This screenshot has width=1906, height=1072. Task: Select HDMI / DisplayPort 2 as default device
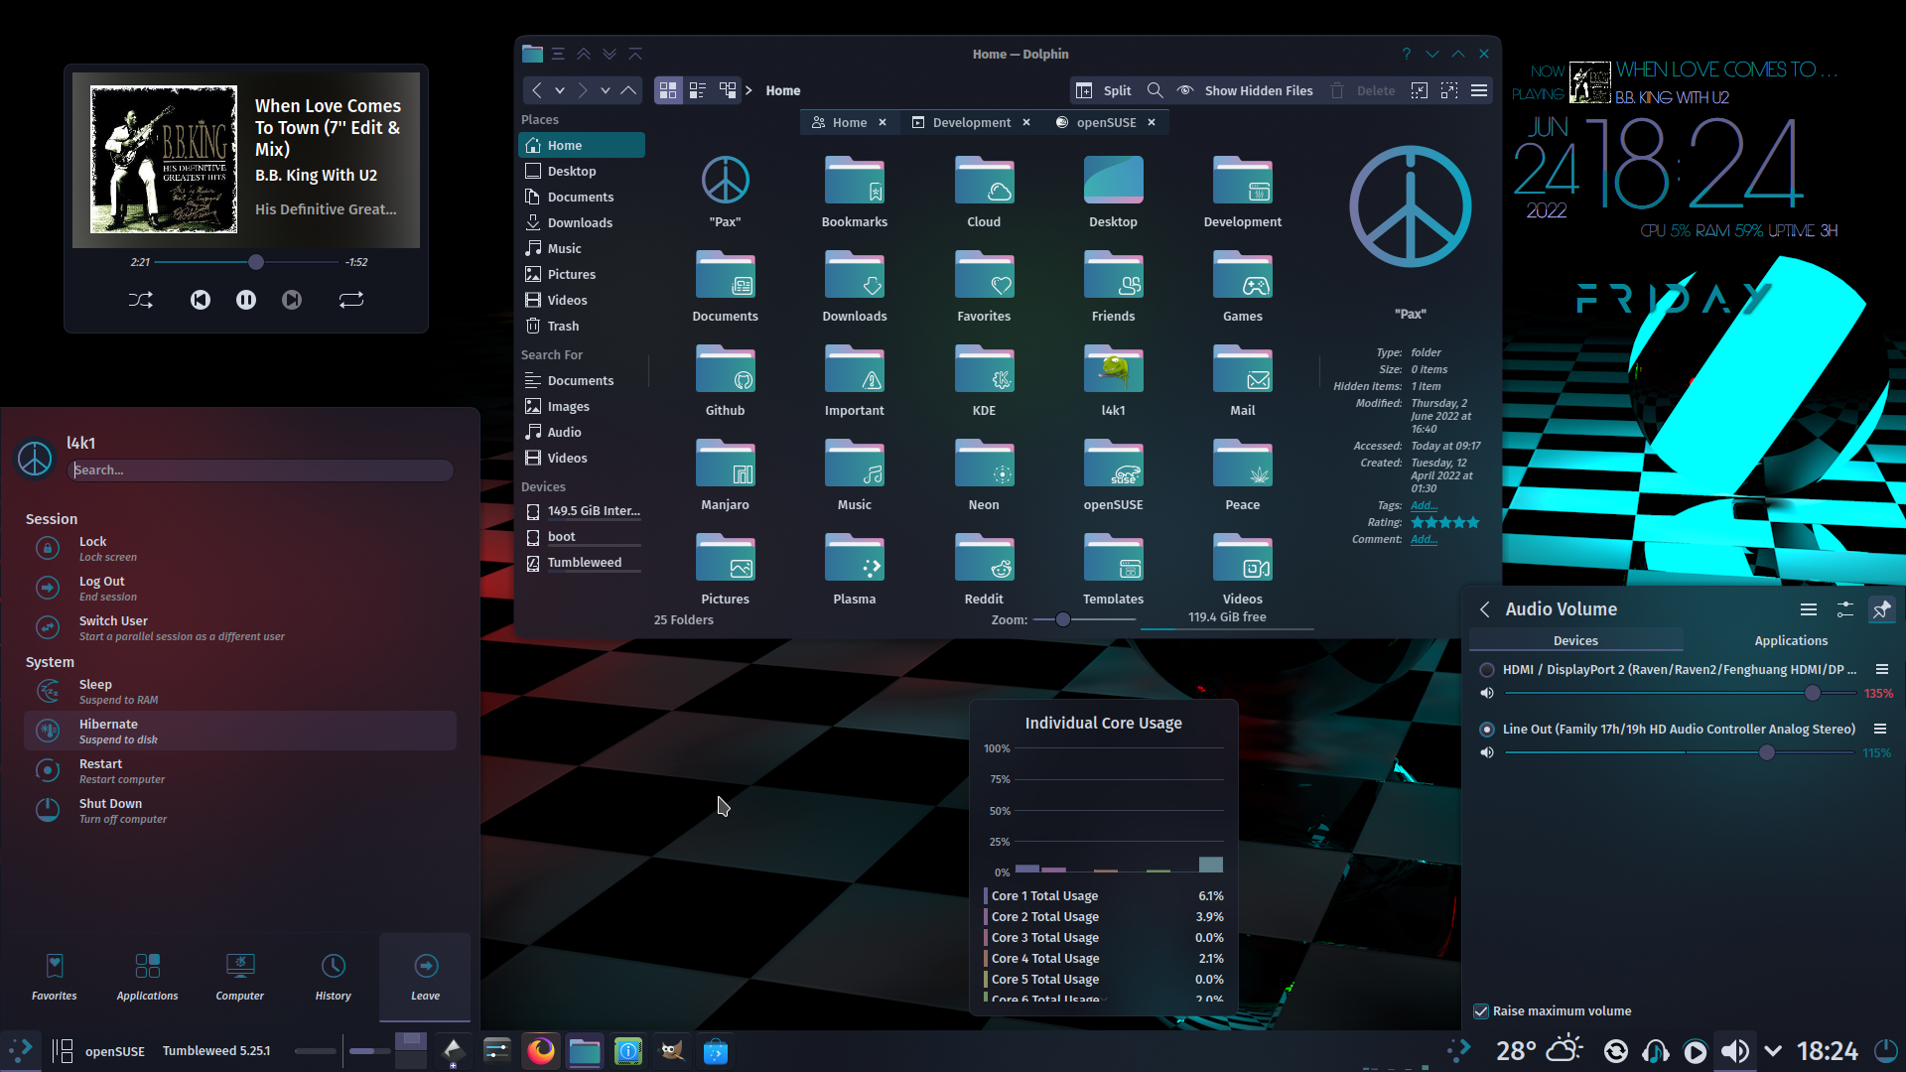[x=1487, y=670]
